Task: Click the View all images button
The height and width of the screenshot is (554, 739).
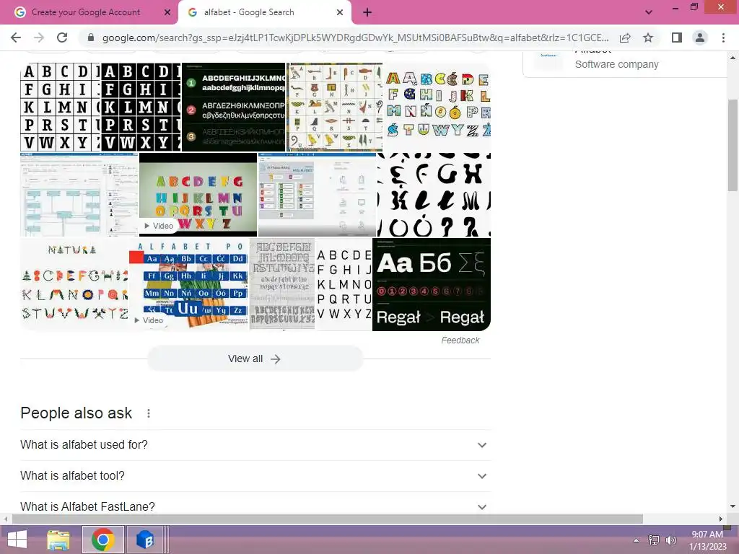Action: coord(255,359)
